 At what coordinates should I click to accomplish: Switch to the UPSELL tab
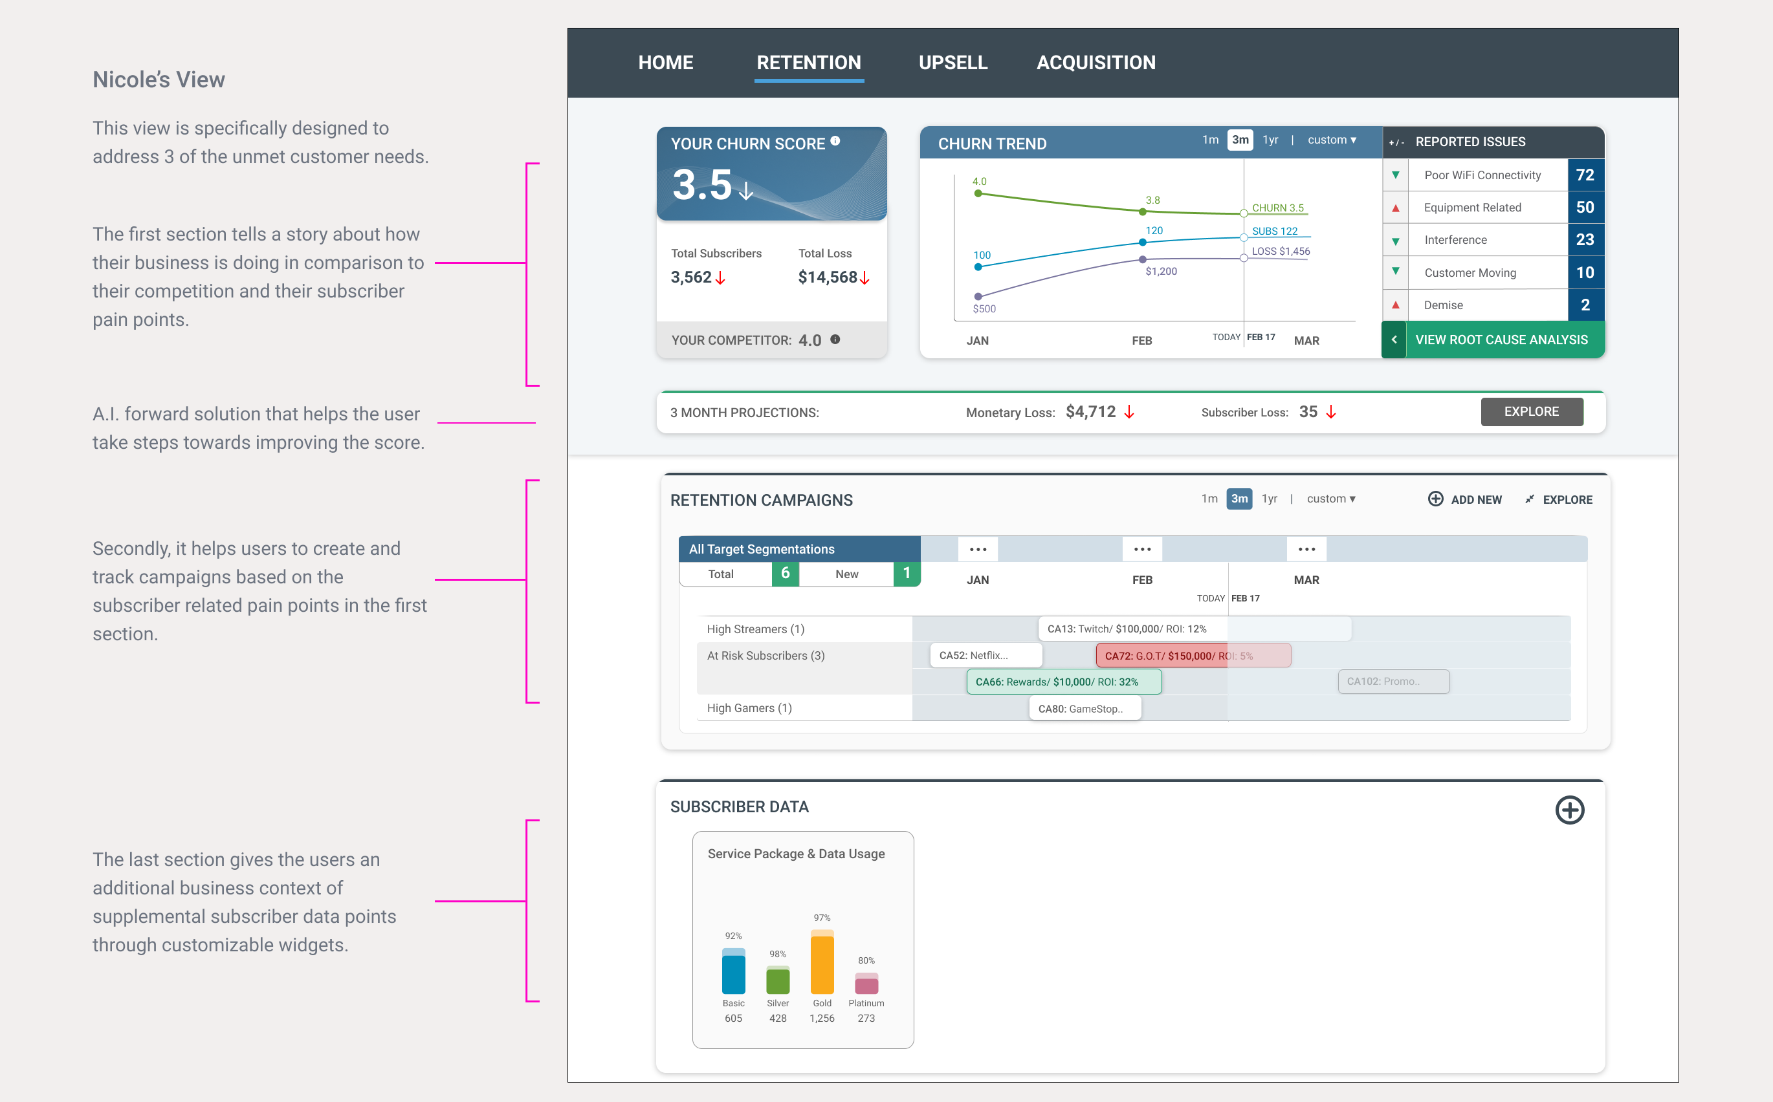pos(953,63)
